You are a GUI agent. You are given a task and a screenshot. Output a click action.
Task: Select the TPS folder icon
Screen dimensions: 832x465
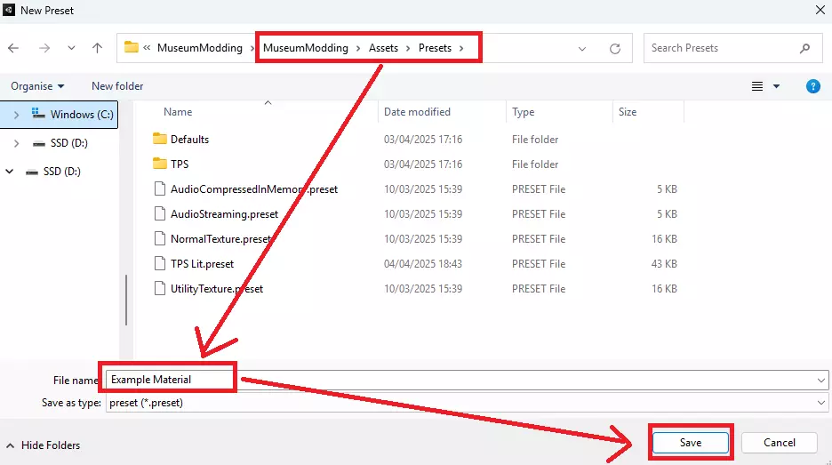coord(160,164)
